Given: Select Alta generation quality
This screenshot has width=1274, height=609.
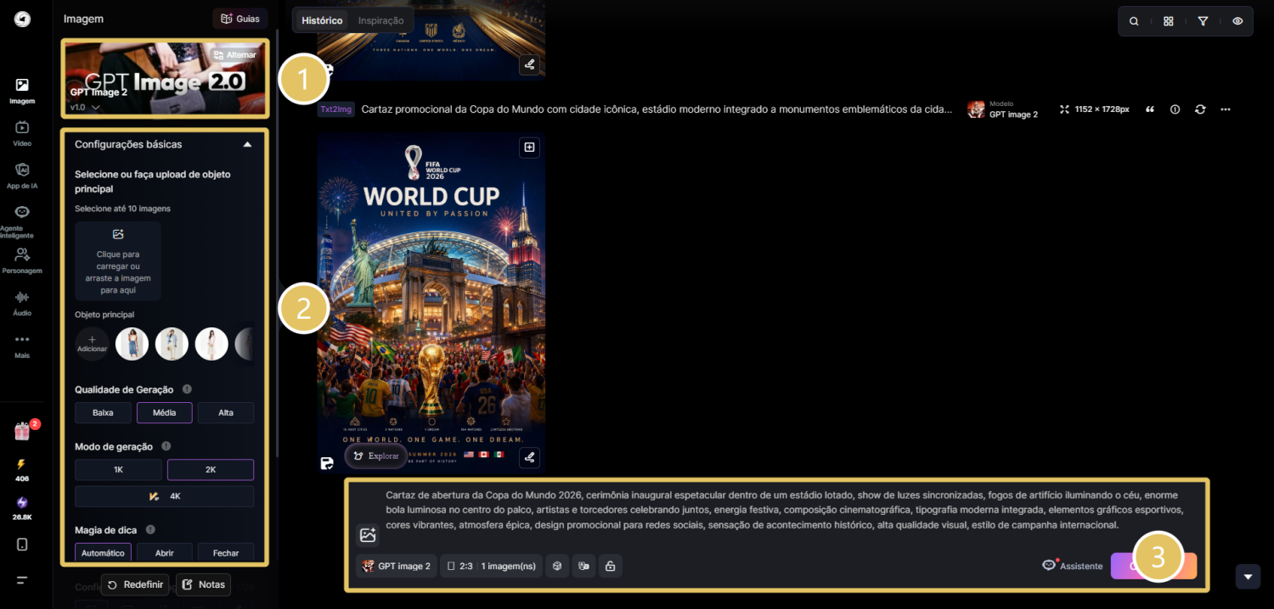Looking at the screenshot, I should coord(226,412).
